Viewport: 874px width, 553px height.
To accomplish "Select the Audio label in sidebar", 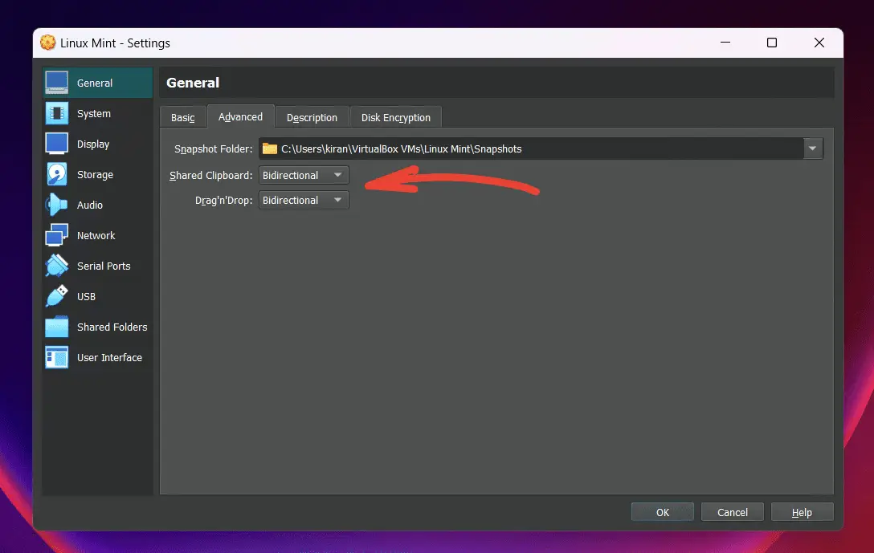I will [x=90, y=205].
